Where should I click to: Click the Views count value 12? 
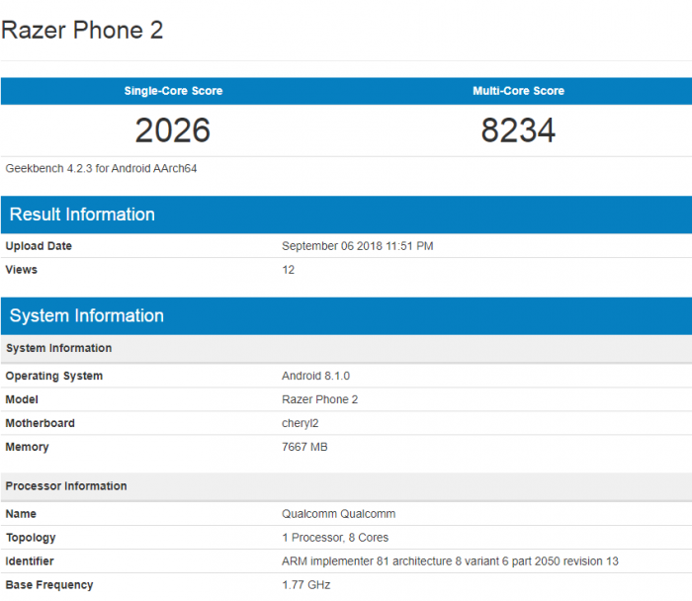point(288,270)
